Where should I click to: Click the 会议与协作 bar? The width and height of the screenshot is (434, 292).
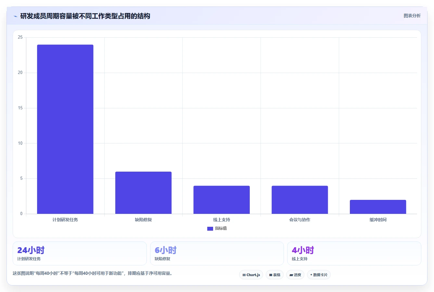tap(300, 200)
